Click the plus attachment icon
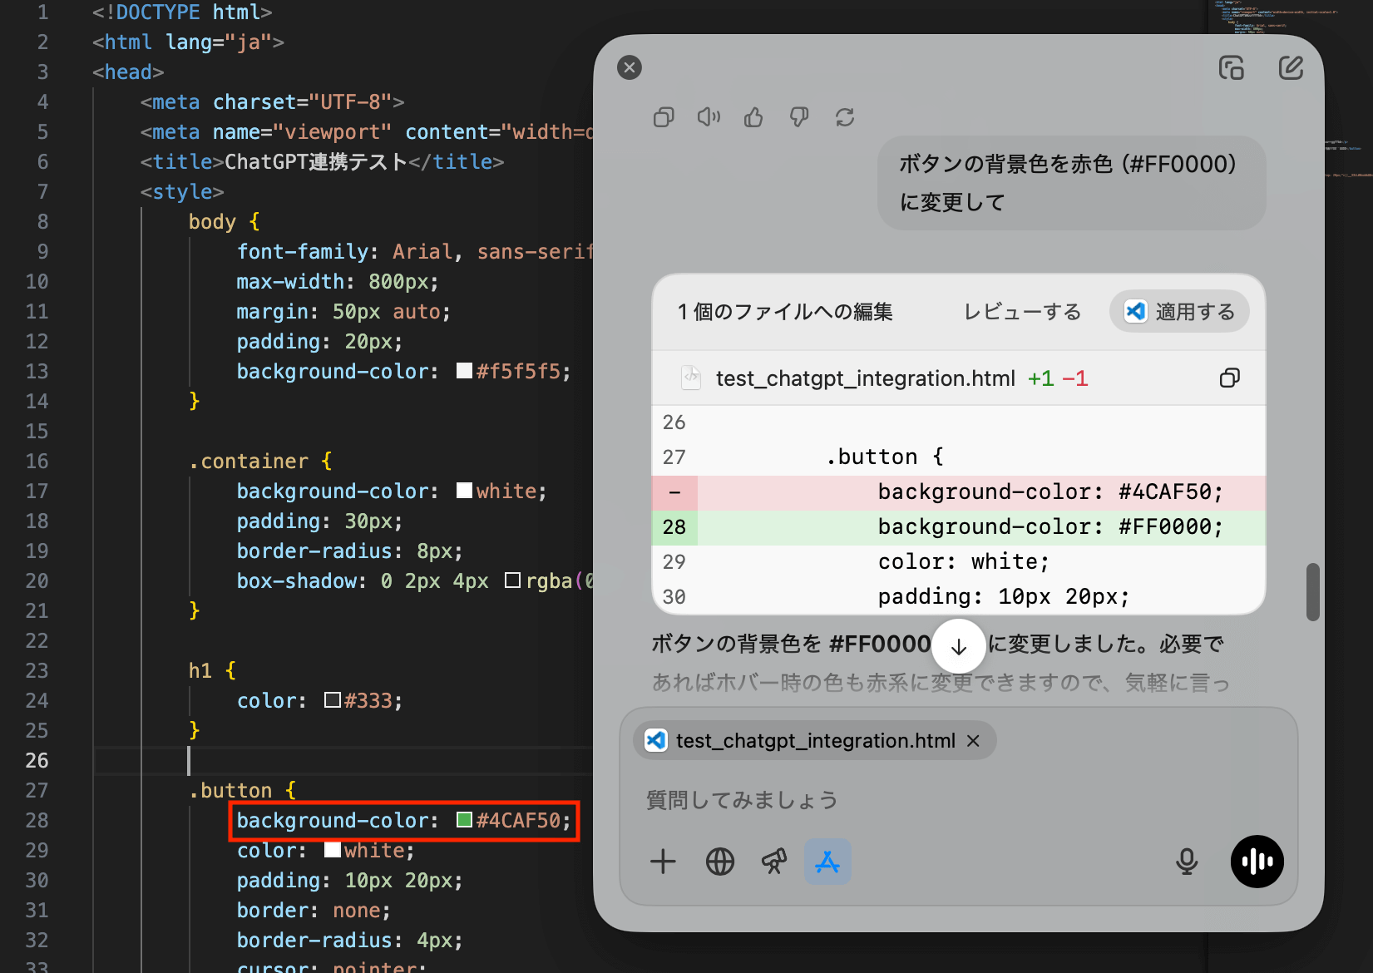This screenshot has height=973, width=1373. pos(663,862)
